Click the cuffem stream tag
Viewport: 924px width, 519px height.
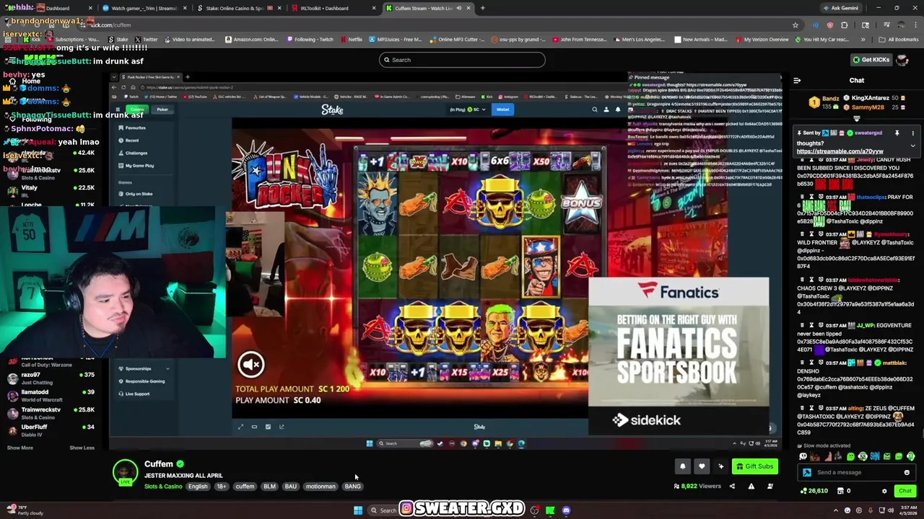[245, 487]
